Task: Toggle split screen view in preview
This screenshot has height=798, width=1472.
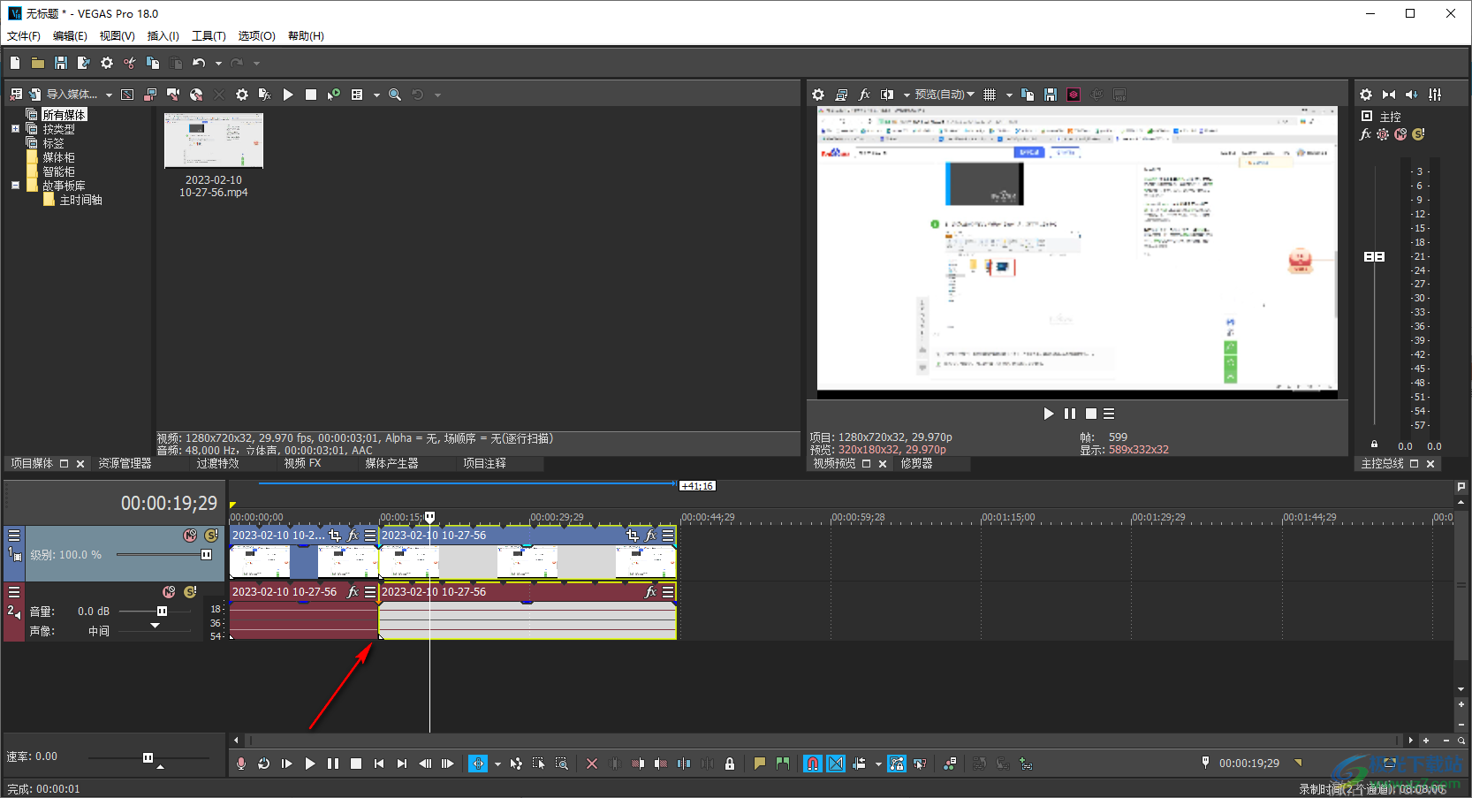Action: click(x=887, y=95)
